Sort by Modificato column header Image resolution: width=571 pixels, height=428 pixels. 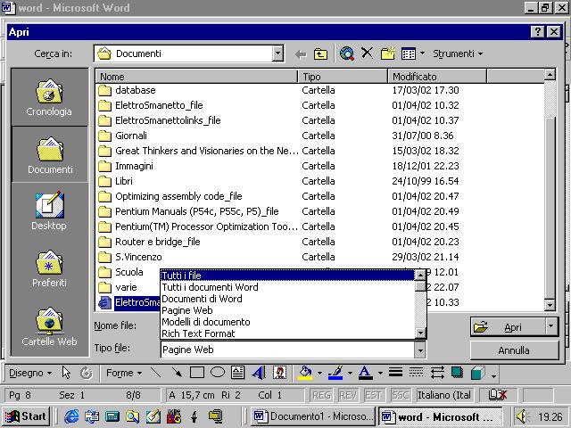pyautogui.click(x=437, y=77)
